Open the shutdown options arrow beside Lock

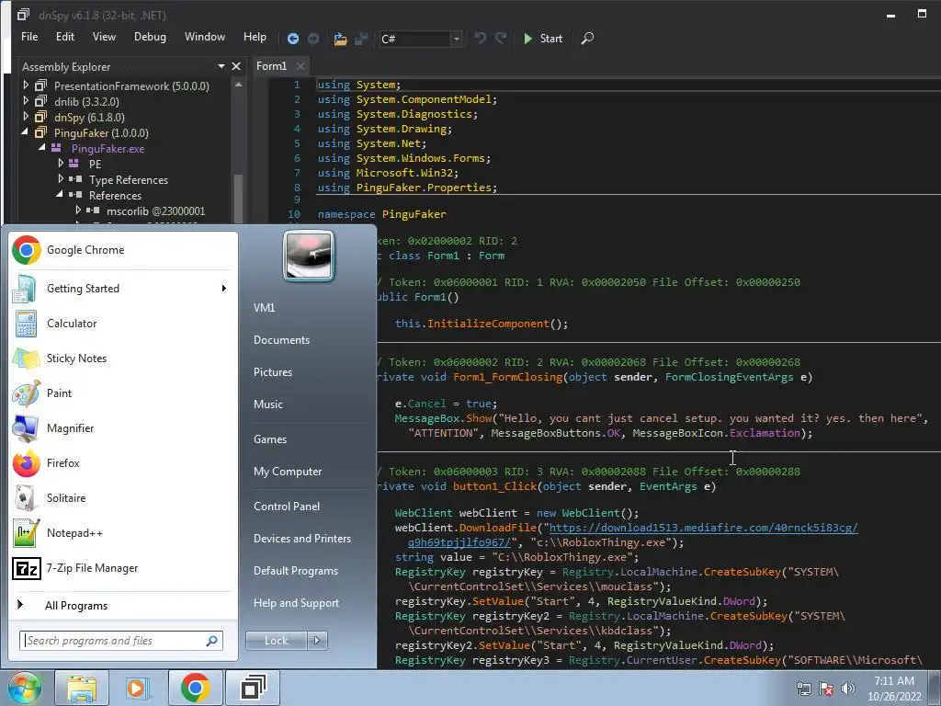click(x=317, y=641)
